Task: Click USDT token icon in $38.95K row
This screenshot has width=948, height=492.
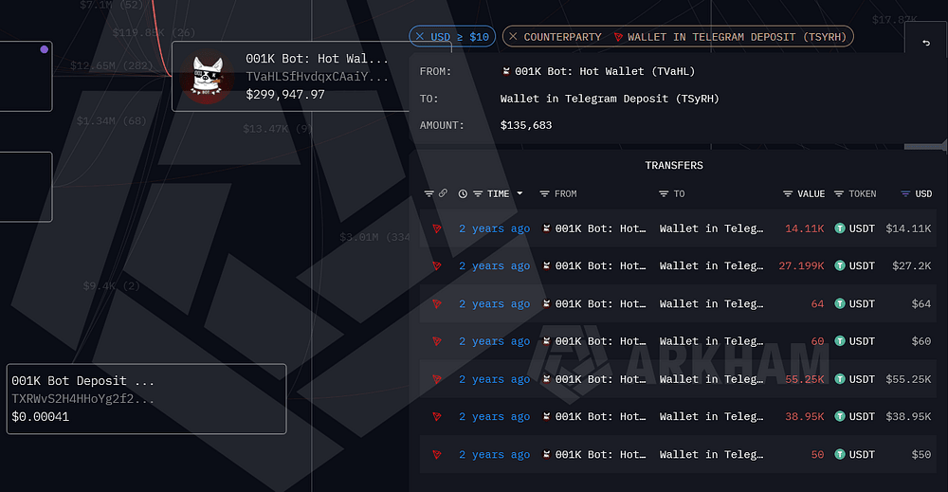Action: tap(840, 417)
